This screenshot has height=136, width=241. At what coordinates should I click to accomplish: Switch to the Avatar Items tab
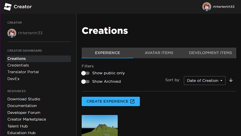159,53
